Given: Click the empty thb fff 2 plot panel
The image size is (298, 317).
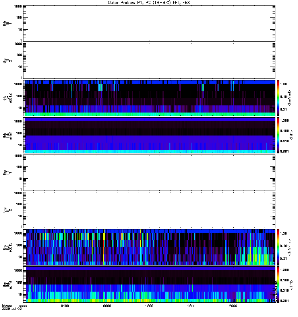Looking at the screenshot, I should [149, 61].
